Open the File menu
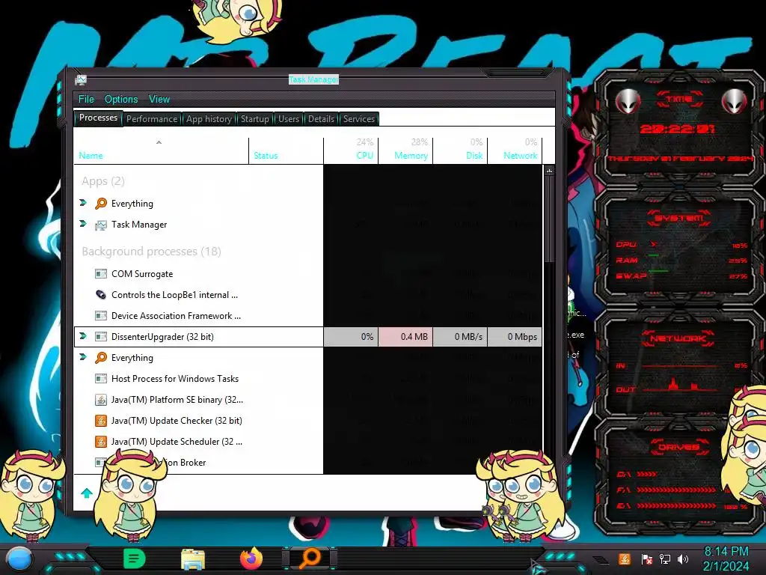This screenshot has width=766, height=575. point(86,100)
